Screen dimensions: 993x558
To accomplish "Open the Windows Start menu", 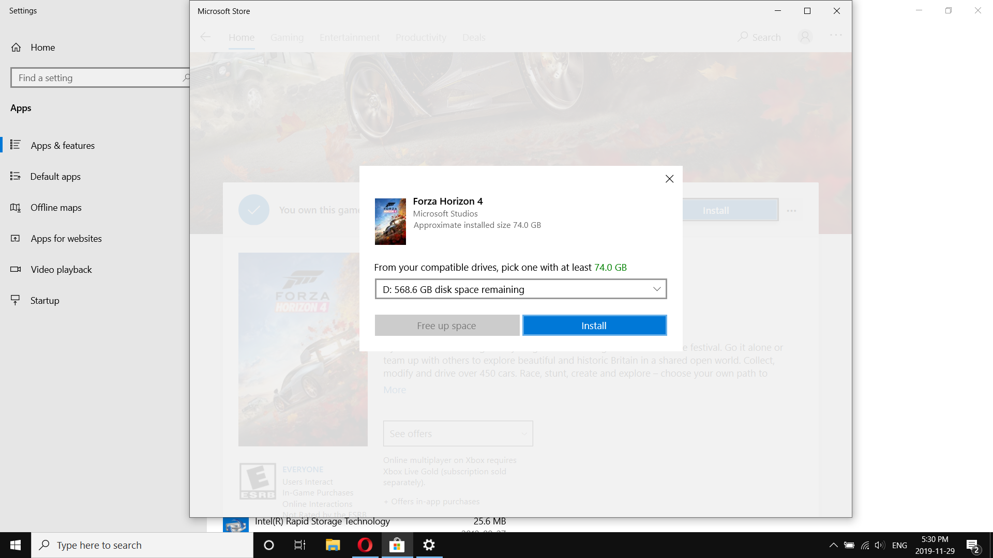I will (x=16, y=545).
